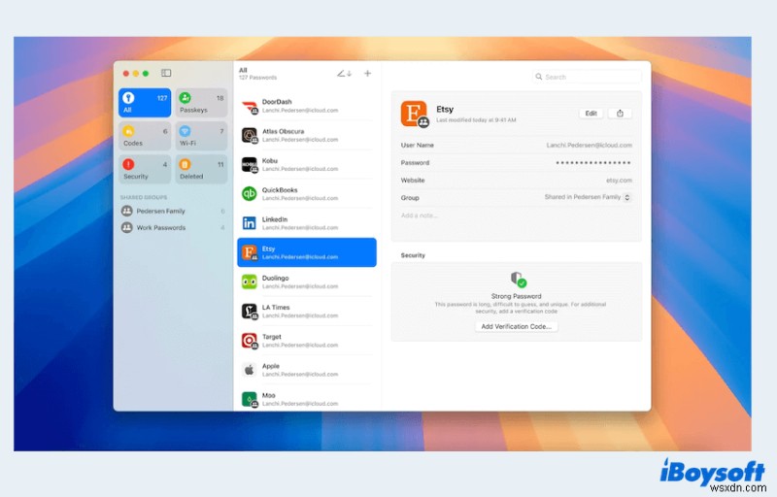
Task: Select the Target entry name
Action: click(272, 337)
